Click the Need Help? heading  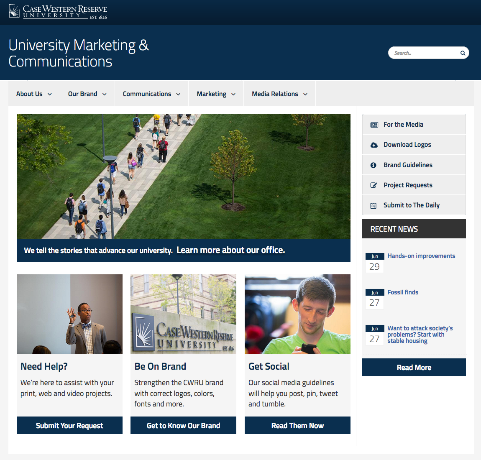click(x=44, y=366)
